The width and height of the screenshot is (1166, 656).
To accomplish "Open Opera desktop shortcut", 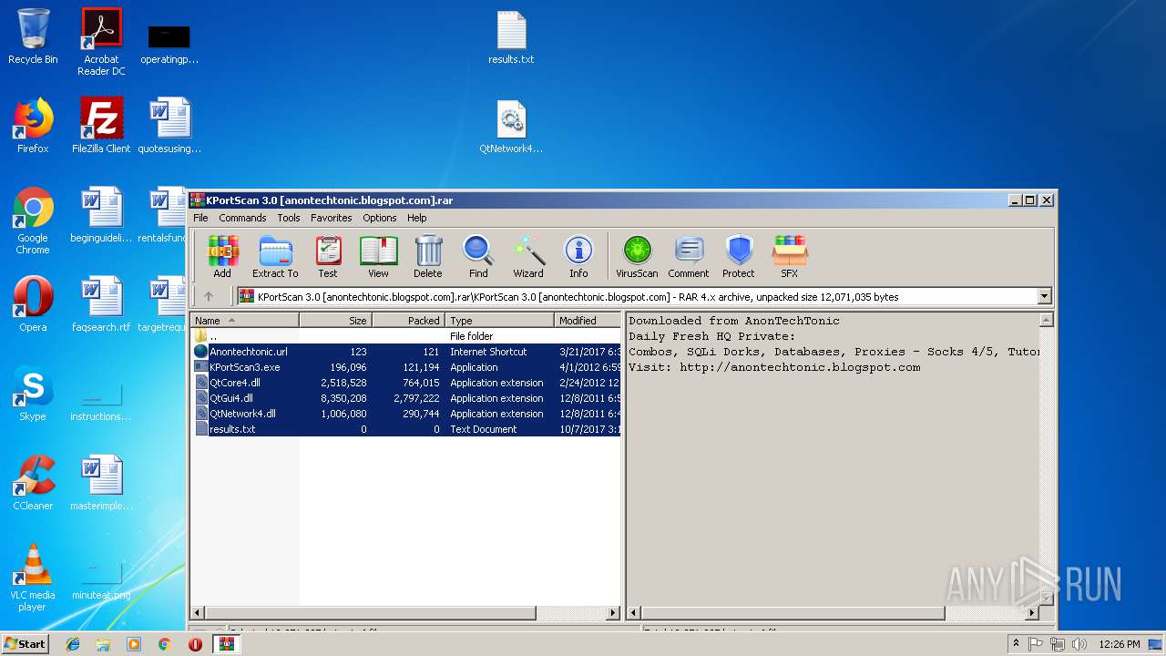I will pyautogui.click(x=33, y=303).
